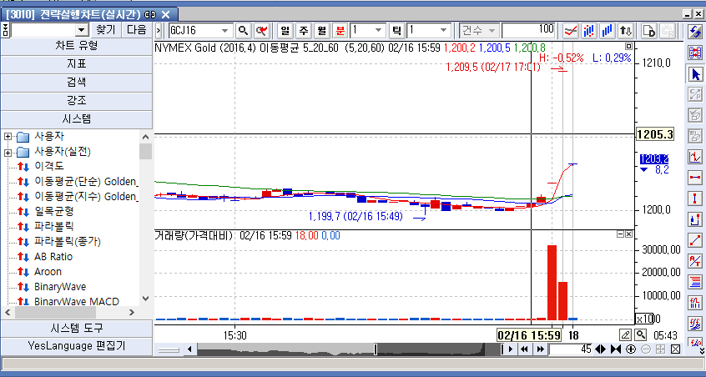Select the trend line drawing tool
This screenshot has height=377, width=706.
coord(695,240)
